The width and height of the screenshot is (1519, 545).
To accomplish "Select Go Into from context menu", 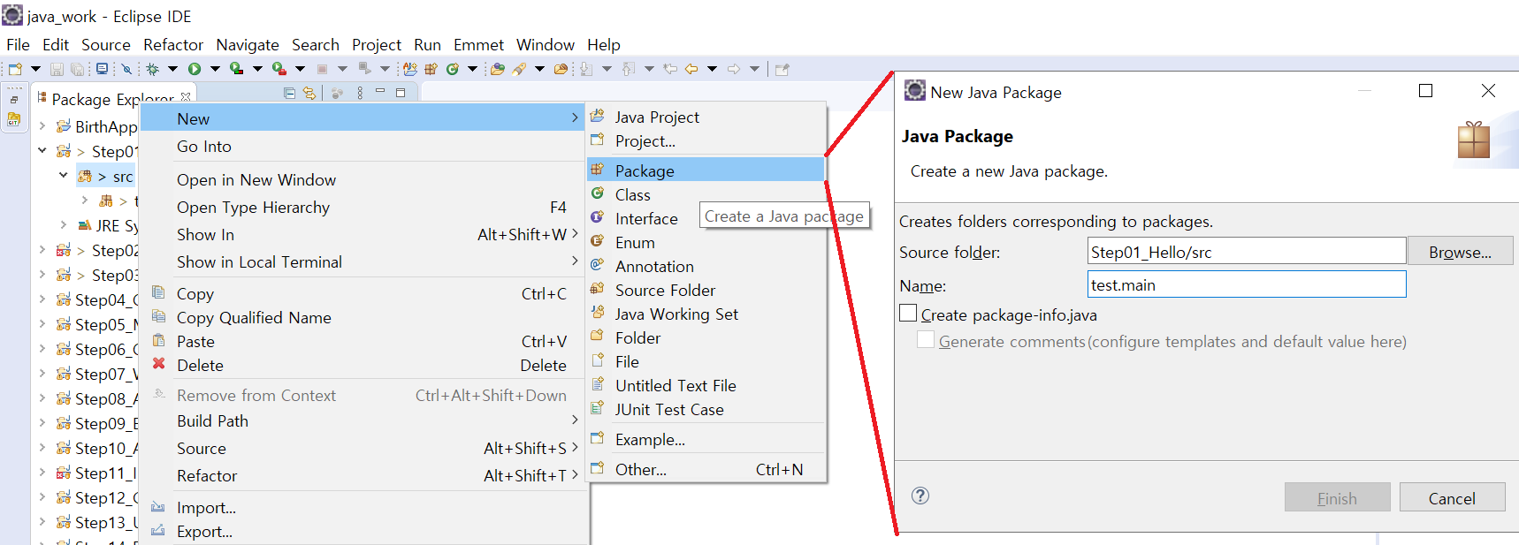I will [x=363, y=146].
